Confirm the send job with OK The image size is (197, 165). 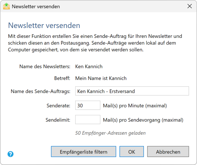(x=132, y=152)
